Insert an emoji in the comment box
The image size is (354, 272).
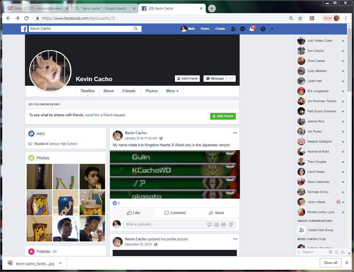209,224
